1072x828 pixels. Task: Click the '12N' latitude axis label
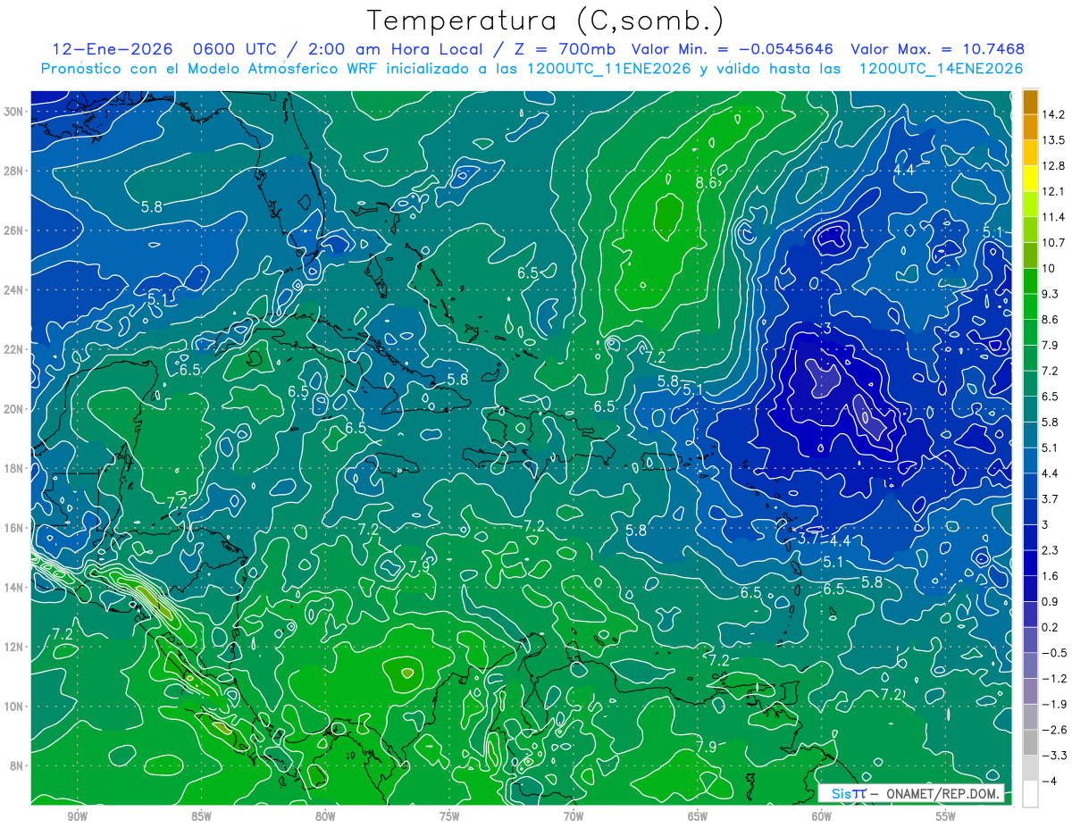(14, 647)
